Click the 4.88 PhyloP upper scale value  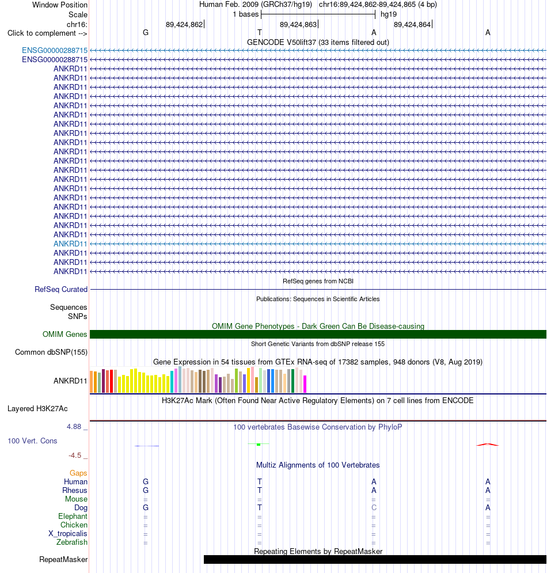point(74,427)
